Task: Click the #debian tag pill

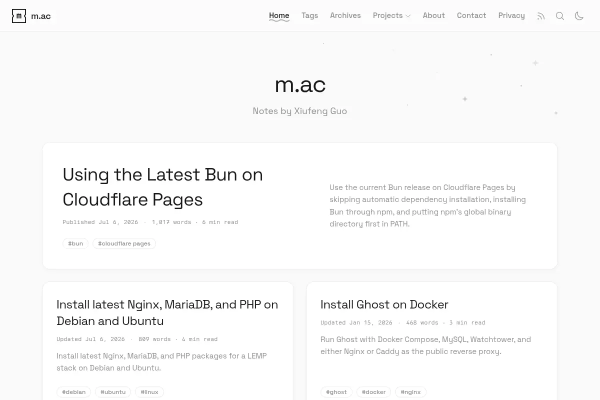Action: tap(74, 392)
